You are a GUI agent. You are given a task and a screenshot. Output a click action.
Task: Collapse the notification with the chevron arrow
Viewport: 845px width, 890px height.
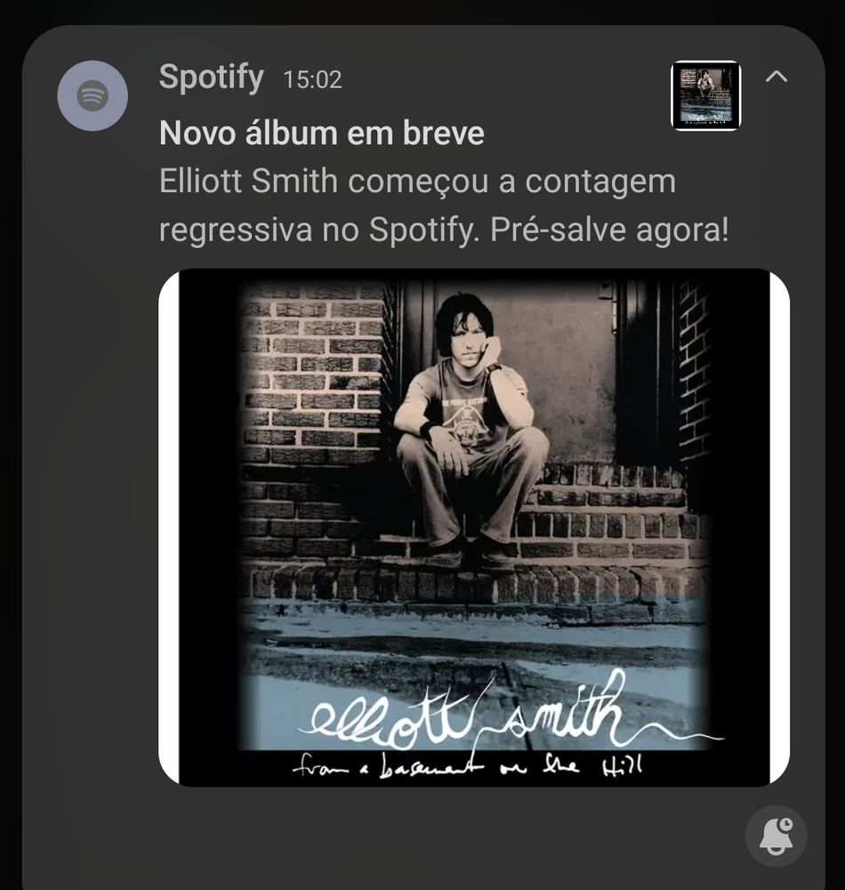click(x=777, y=76)
